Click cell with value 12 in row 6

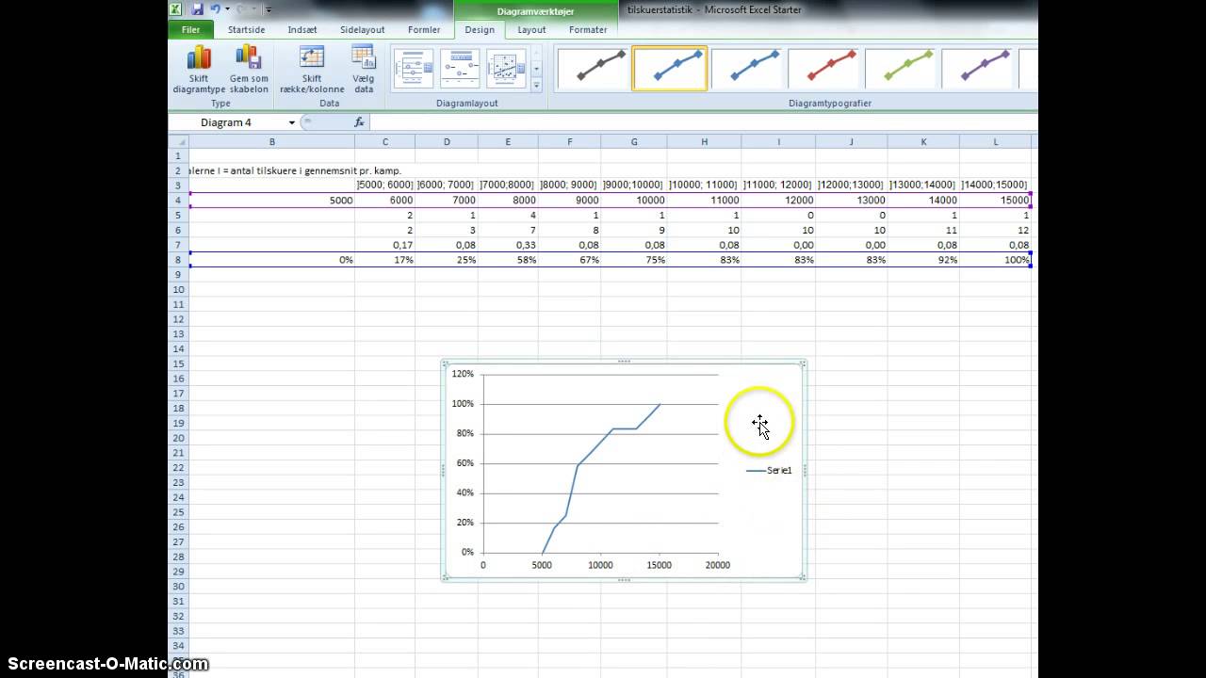coord(995,230)
